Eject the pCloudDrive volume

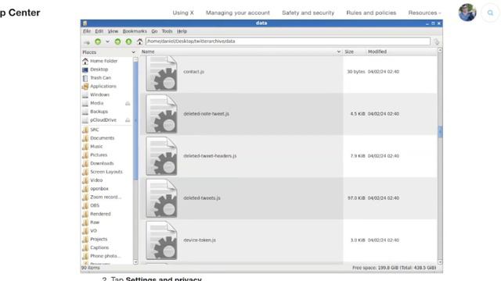[128, 120]
